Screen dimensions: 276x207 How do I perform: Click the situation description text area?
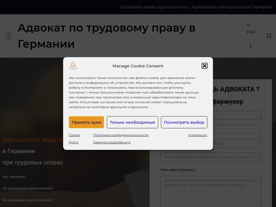pos(211,191)
